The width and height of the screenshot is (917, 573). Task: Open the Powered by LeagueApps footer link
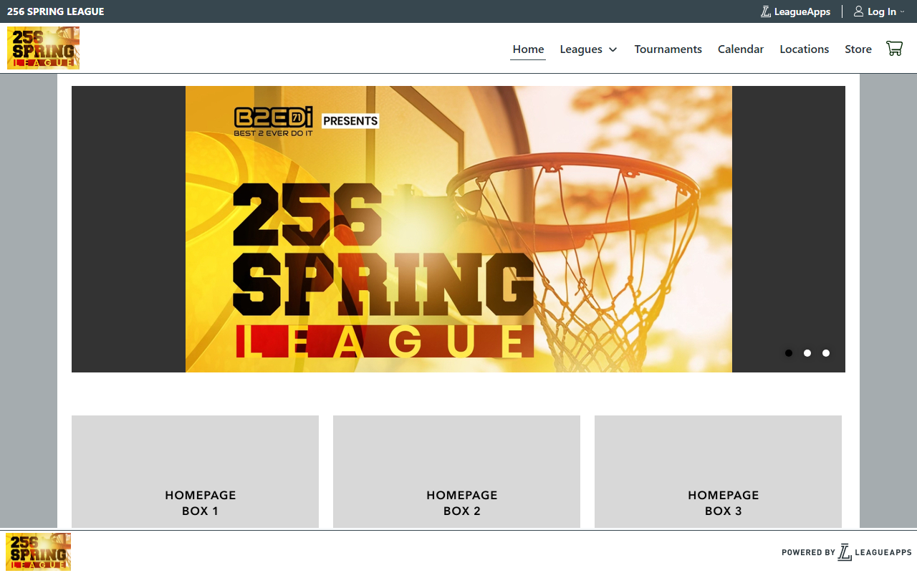[847, 552]
